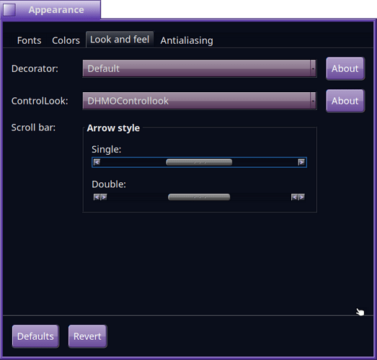This screenshot has width=377, height=360.
Task: Click right arrow on Single scroll bar
Action: coord(301,162)
